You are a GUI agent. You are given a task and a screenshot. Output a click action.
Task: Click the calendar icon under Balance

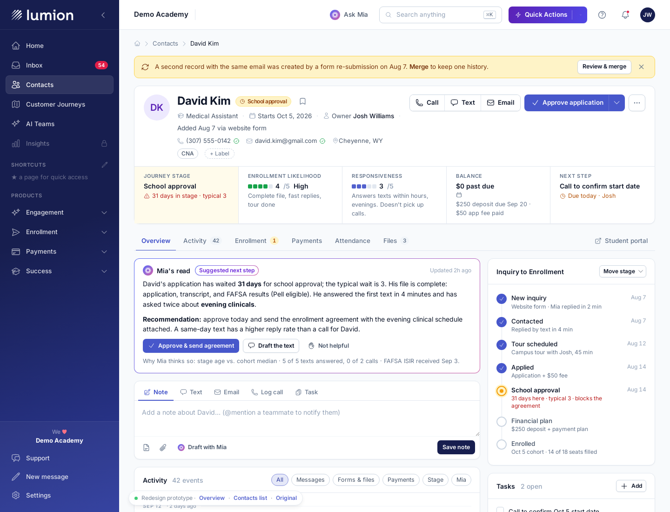459,195
